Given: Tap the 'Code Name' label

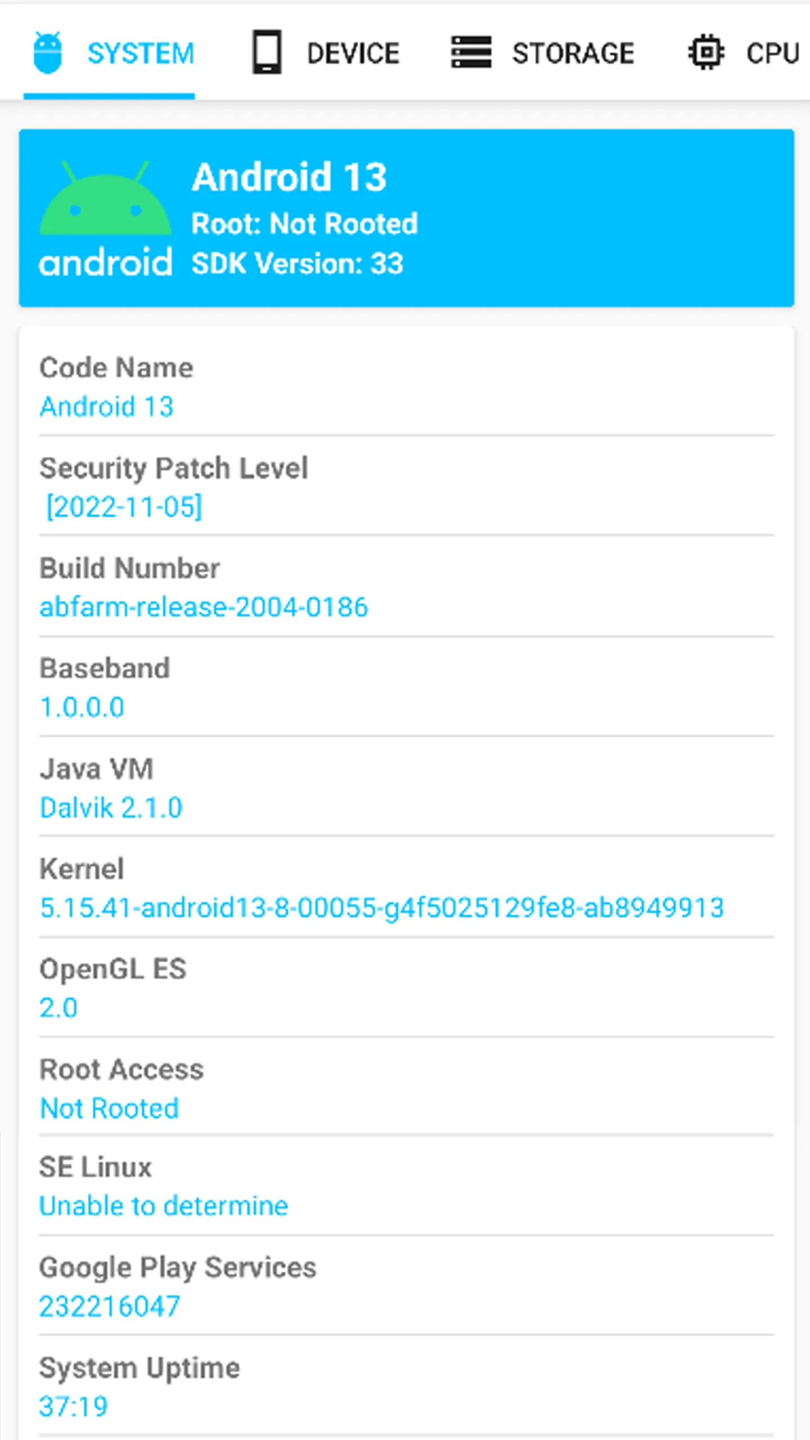Looking at the screenshot, I should (x=116, y=367).
